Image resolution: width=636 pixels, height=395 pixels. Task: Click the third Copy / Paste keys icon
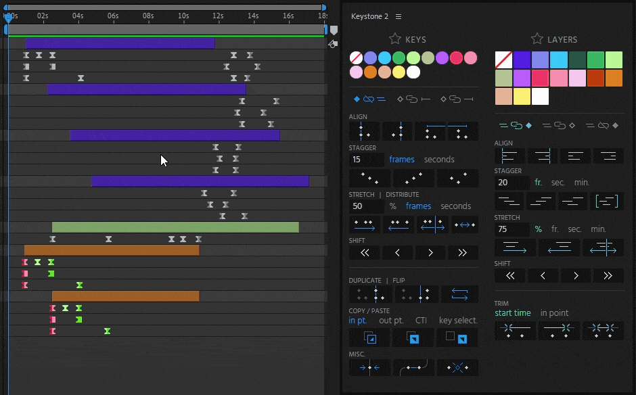pyautogui.click(x=457, y=338)
